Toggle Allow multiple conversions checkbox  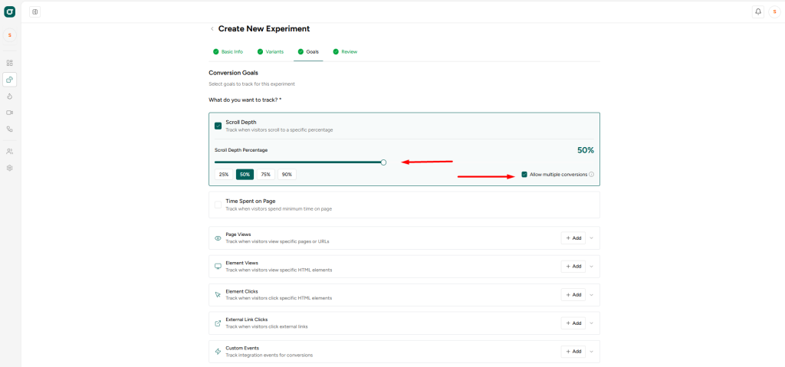click(x=524, y=174)
